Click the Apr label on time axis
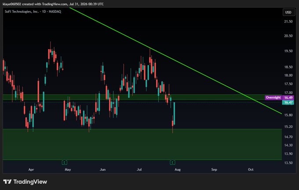The height and width of the screenshot is (190, 299). tap(31, 169)
